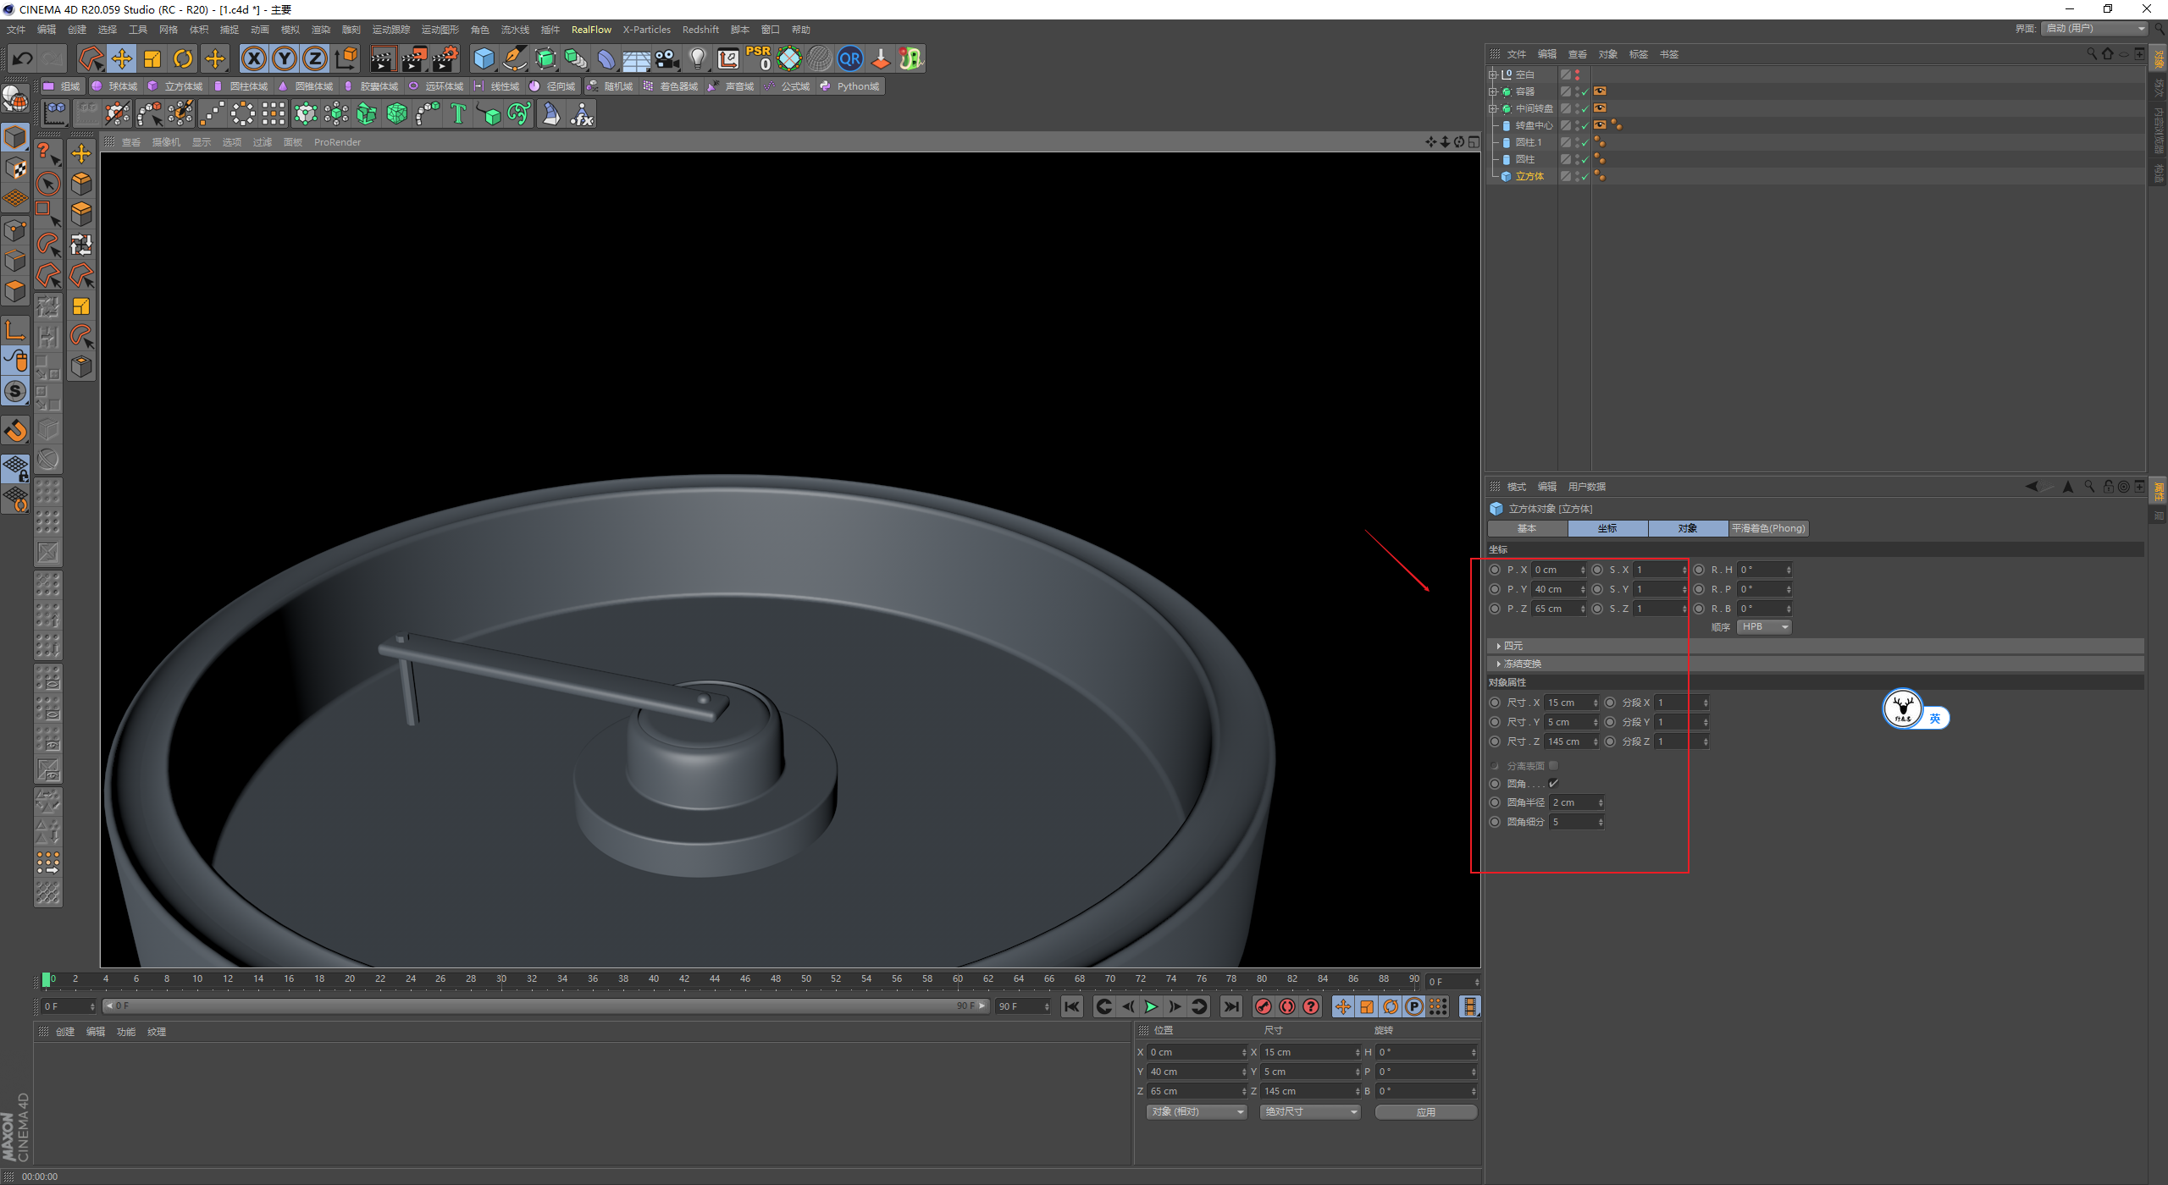The height and width of the screenshot is (1185, 2168).
Task: Click the Python域 field button
Action: [850, 86]
